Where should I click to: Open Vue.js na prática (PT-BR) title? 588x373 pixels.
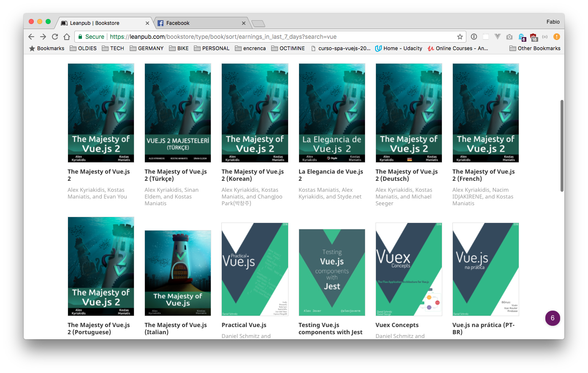pyautogui.click(x=484, y=328)
